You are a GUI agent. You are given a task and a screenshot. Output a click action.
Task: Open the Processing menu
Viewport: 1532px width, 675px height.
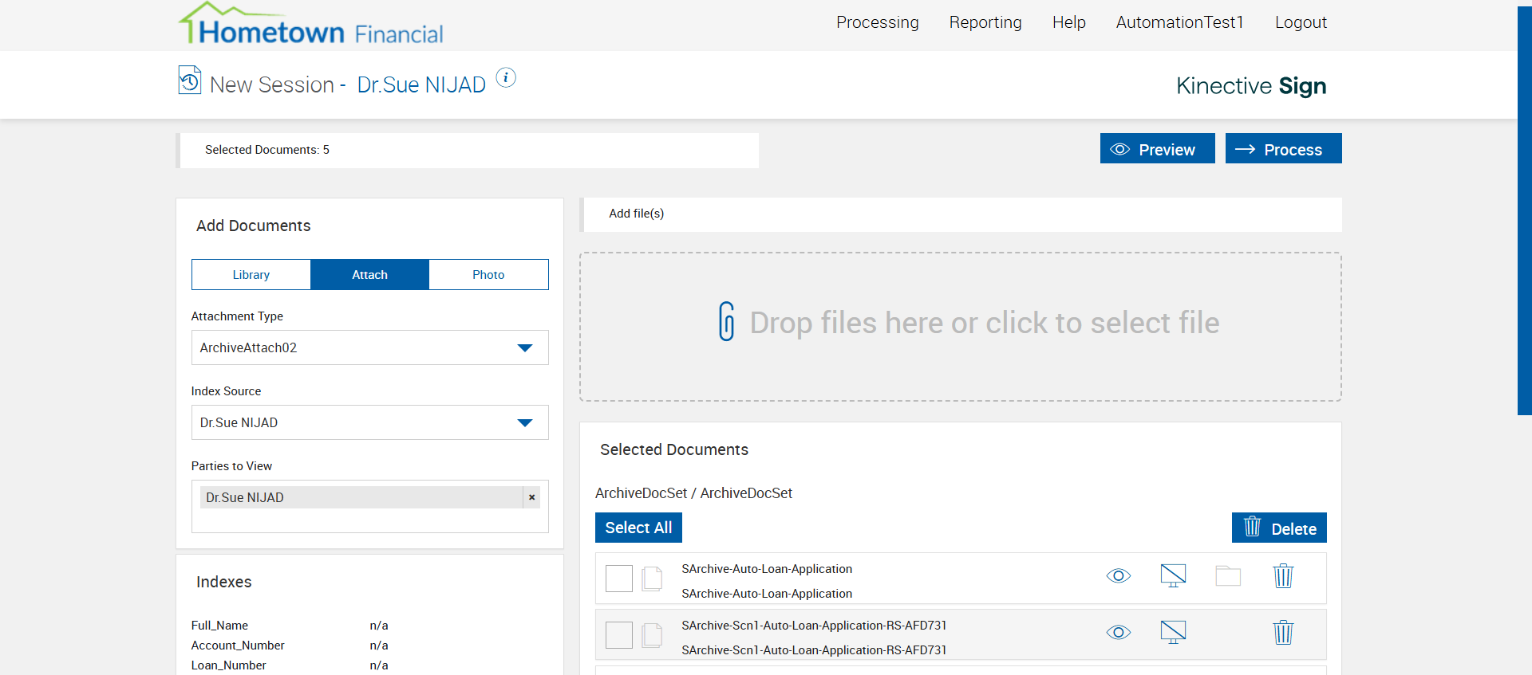coord(878,22)
